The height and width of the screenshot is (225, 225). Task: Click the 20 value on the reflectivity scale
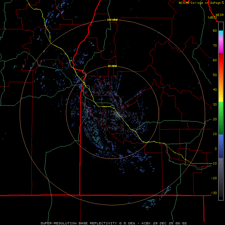215,119
